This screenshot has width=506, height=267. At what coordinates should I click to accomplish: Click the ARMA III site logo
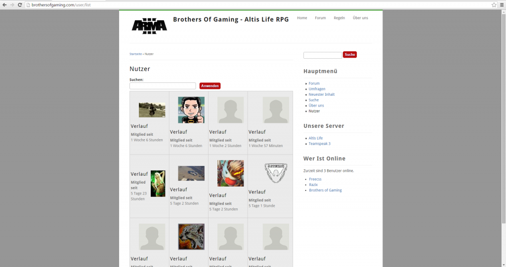(x=149, y=25)
